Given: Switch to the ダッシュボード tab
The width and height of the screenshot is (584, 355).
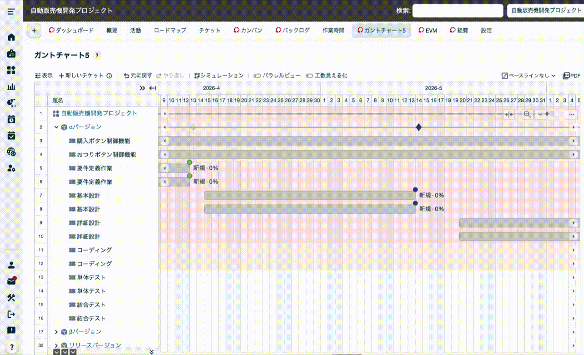Looking at the screenshot, I should (x=71, y=30).
